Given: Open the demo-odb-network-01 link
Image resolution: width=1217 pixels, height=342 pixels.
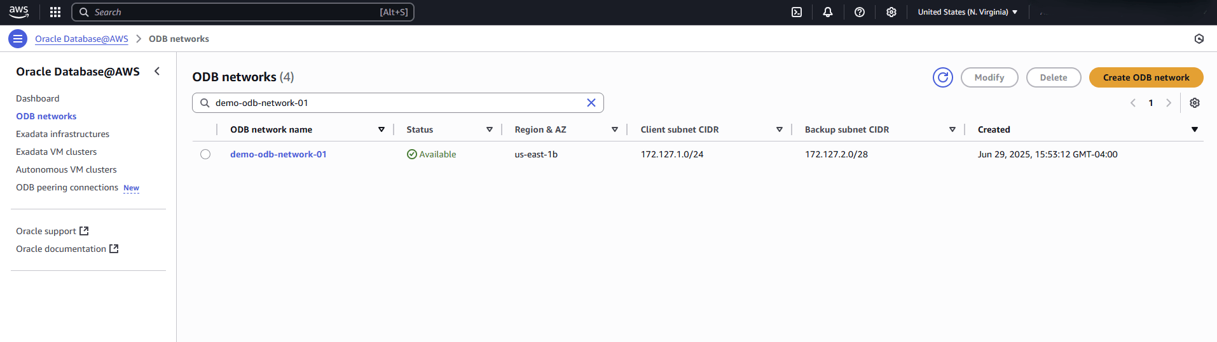Looking at the screenshot, I should (278, 154).
